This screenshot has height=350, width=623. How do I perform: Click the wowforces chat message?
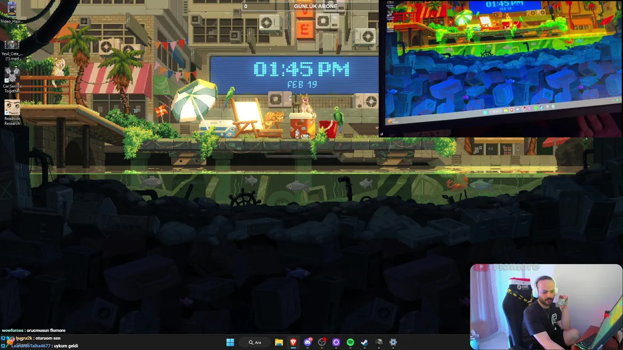34,331
